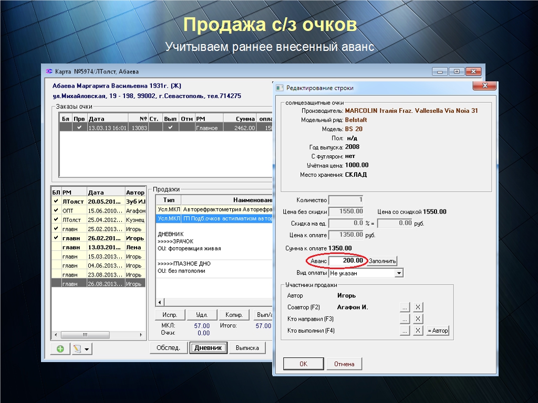Click the Аванс amount input field
The width and height of the screenshot is (538, 403).
click(347, 261)
